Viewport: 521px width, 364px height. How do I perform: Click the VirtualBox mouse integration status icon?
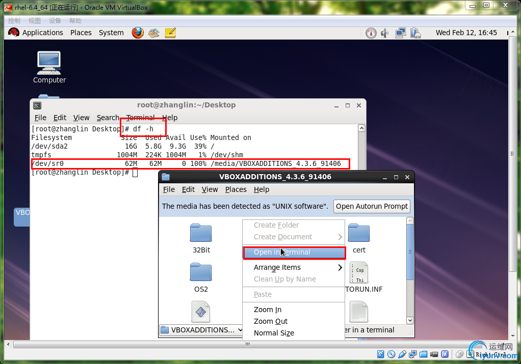click(x=459, y=354)
